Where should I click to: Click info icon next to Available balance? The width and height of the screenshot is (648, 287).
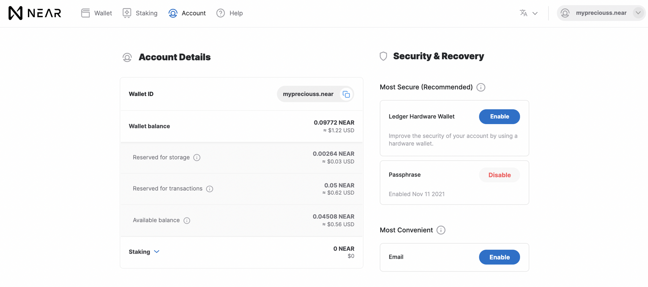tap(187, 220)
